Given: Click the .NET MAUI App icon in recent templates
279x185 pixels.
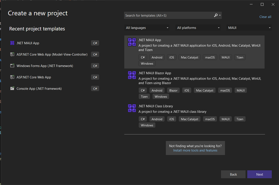Looking at the screenshot, I should (12, 43).
